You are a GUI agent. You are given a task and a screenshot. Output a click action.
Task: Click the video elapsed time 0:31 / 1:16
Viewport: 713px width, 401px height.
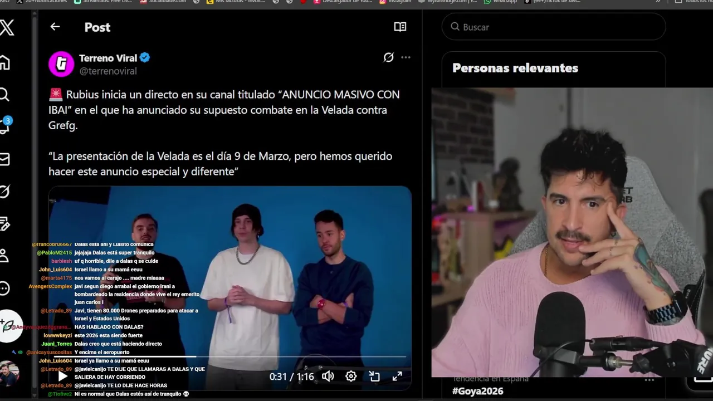point(291,376)
